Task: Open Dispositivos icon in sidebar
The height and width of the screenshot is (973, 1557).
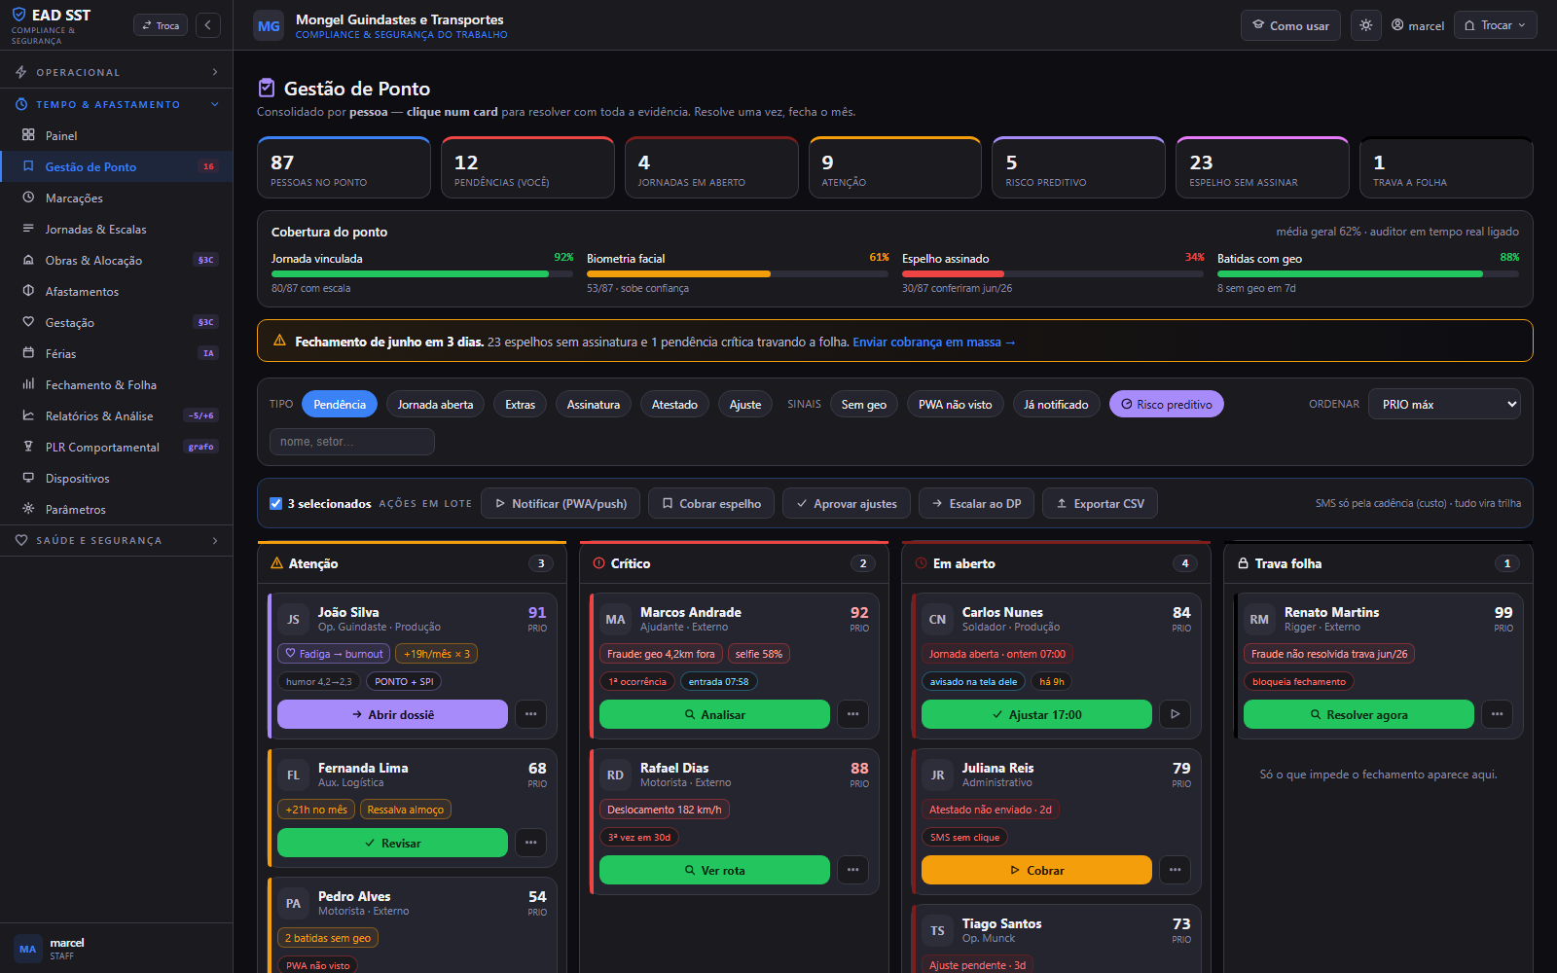Action: (x=28, y=478)
